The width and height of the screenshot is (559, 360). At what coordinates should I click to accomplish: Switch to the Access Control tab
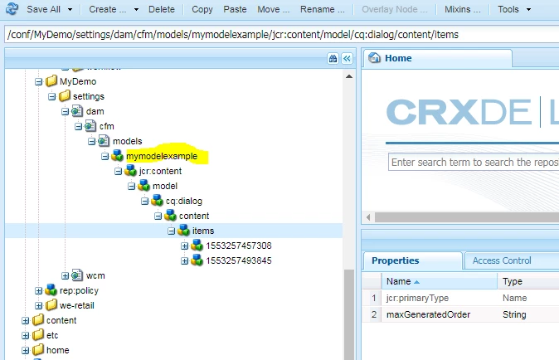[x=502, y=260]
